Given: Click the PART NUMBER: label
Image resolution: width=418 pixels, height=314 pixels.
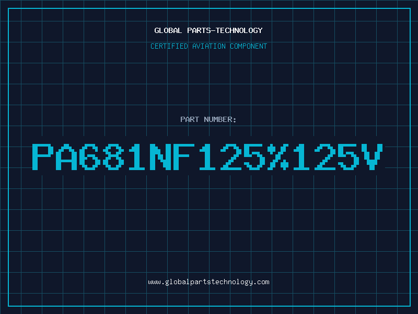Looking at the screenshot, I should [208, 119].
